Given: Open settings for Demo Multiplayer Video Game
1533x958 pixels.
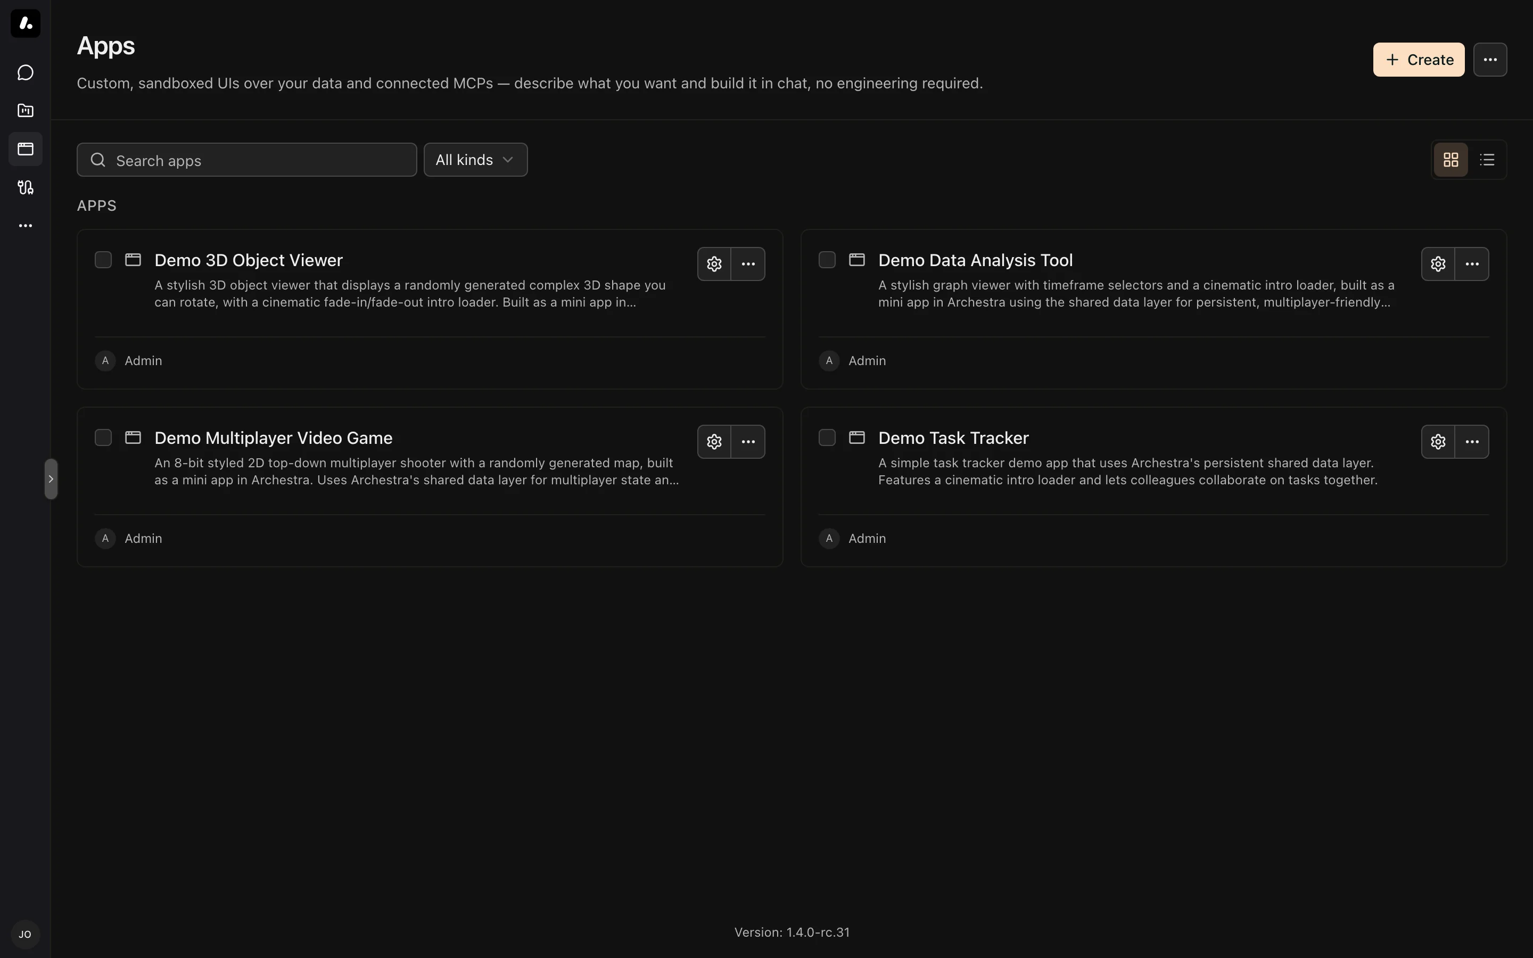Looking at the screenshot, I should pyautogui.click(x=714, y=442).
